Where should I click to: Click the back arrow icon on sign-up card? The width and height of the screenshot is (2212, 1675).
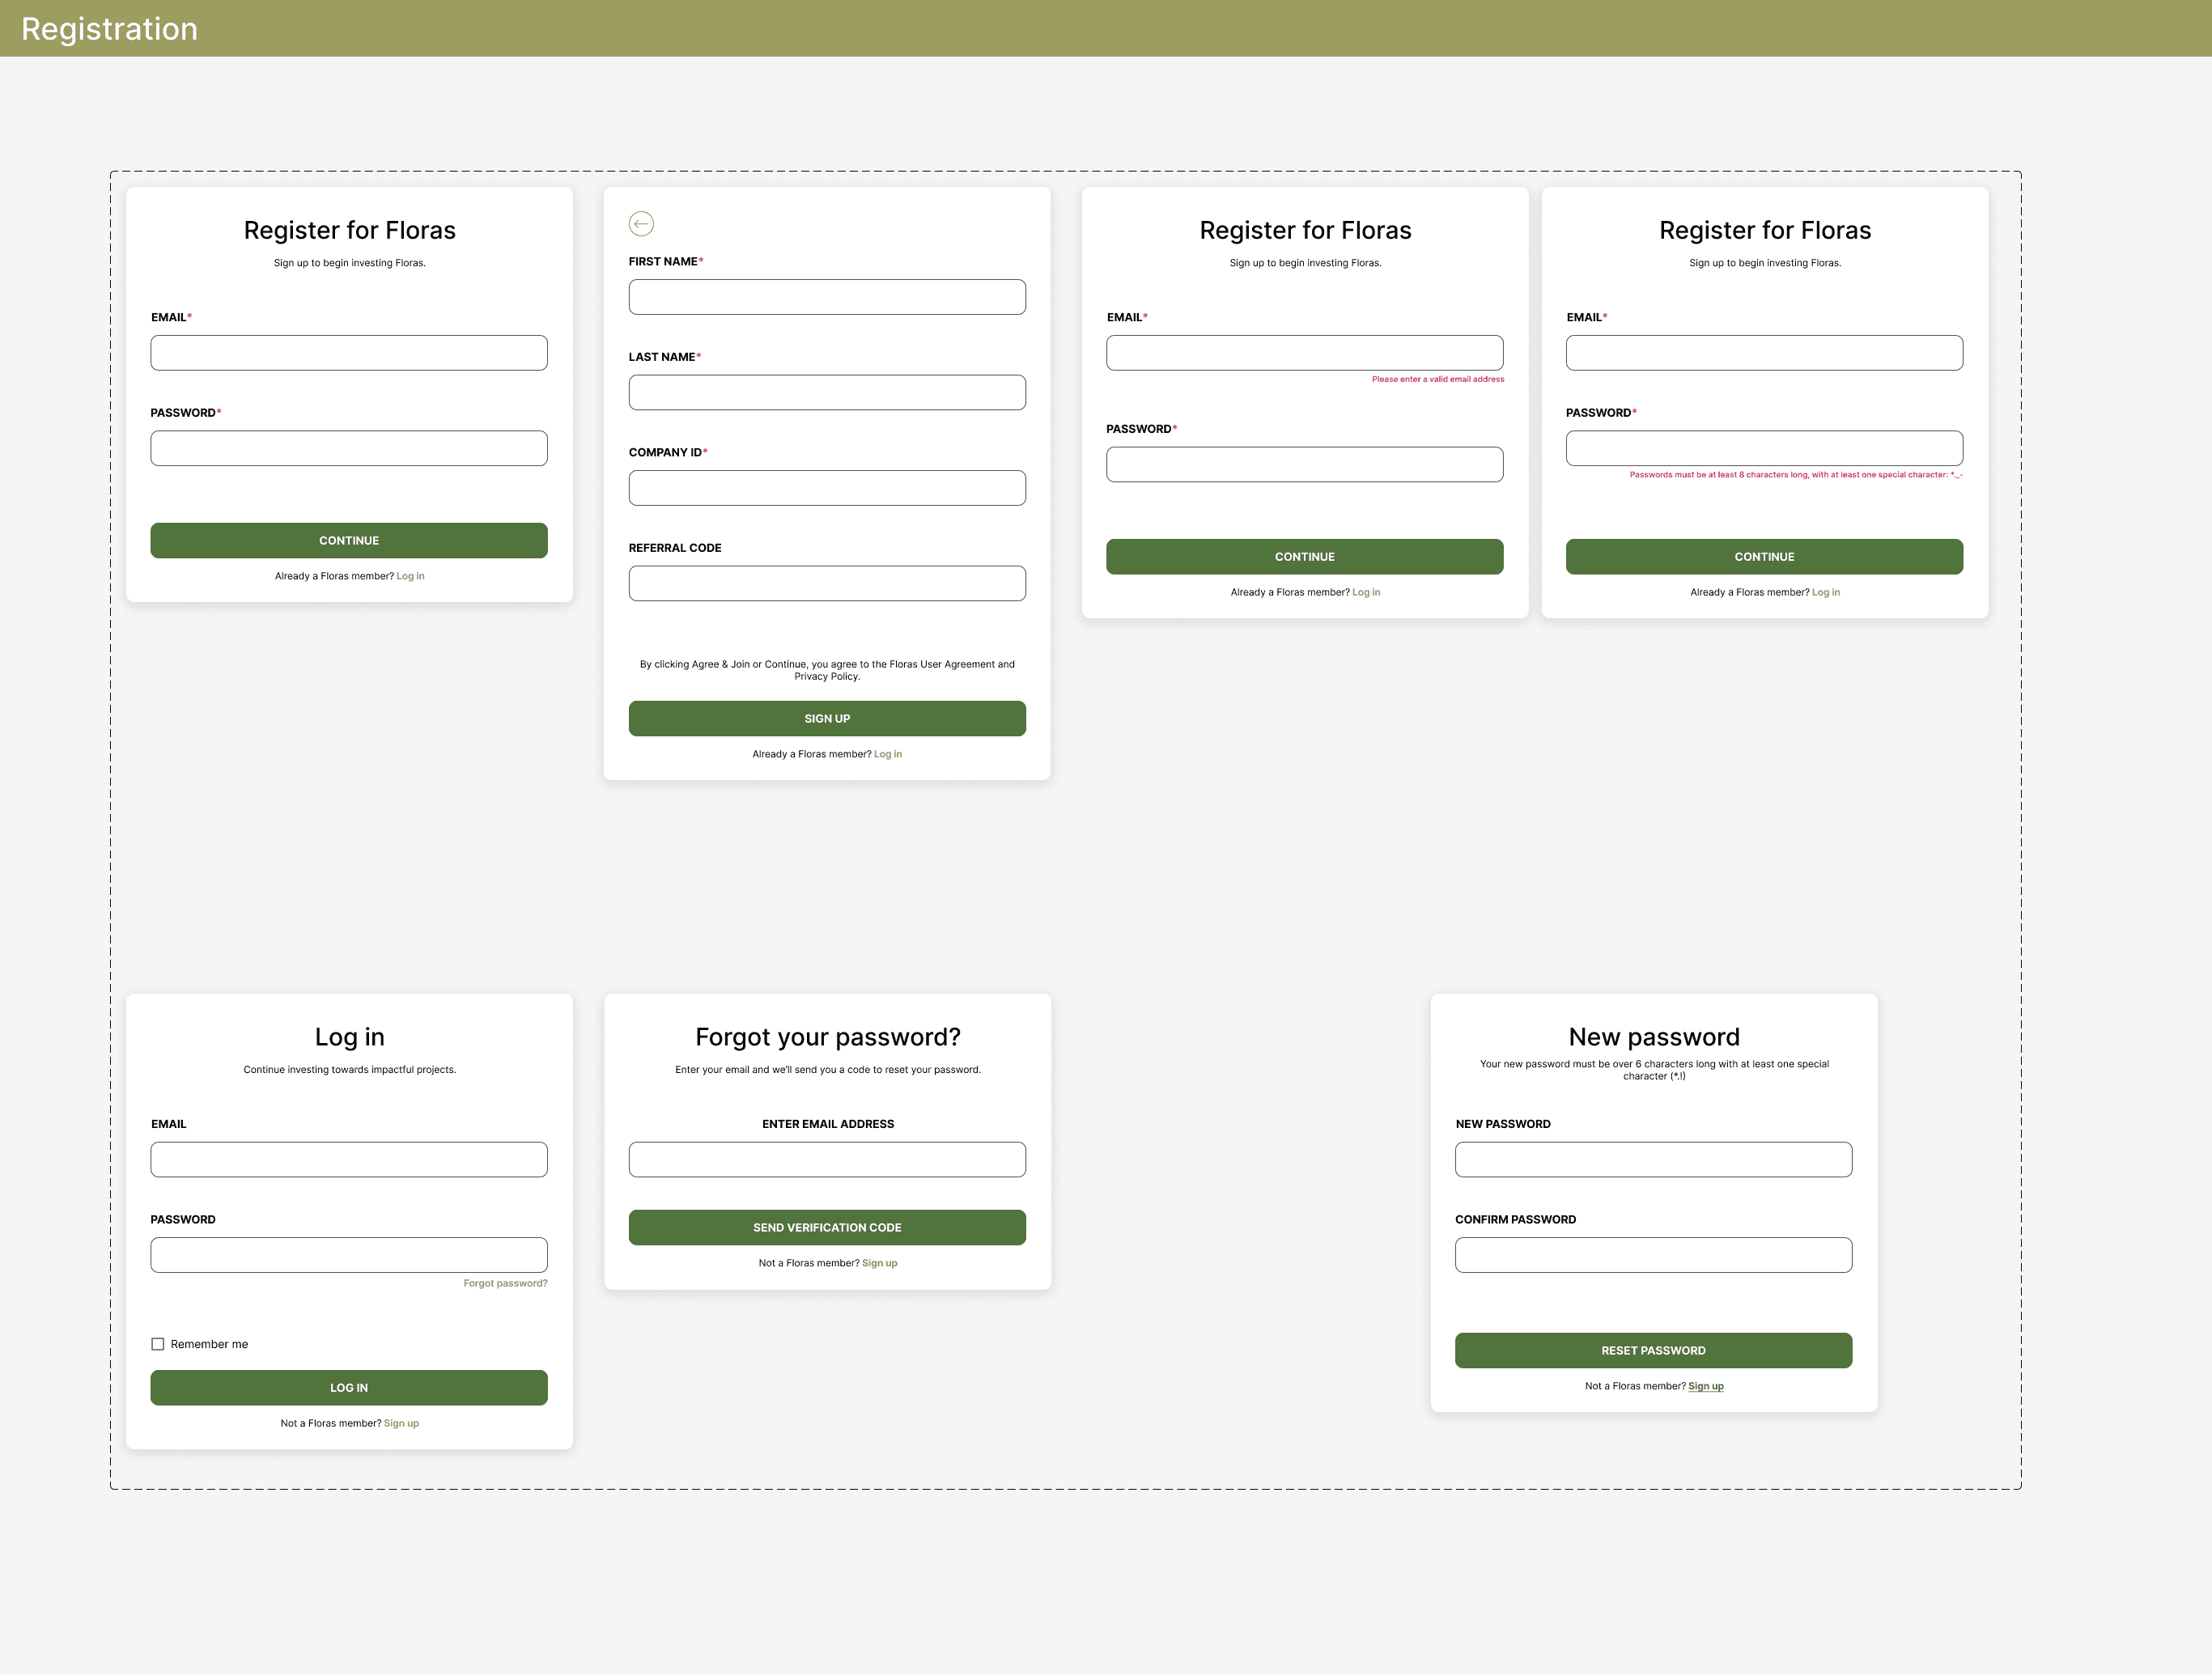tap(641, 224)
